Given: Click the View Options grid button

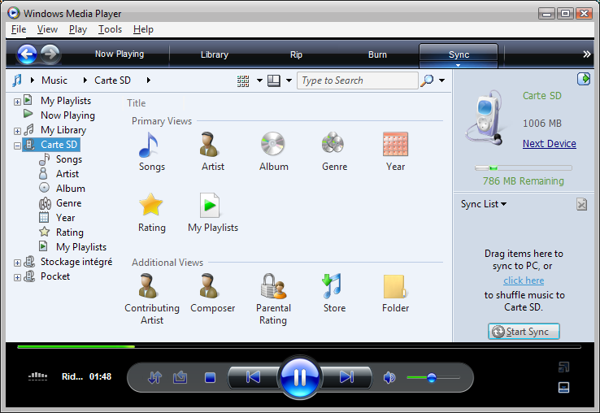Looking at the screenshot, I should (243, 80).
